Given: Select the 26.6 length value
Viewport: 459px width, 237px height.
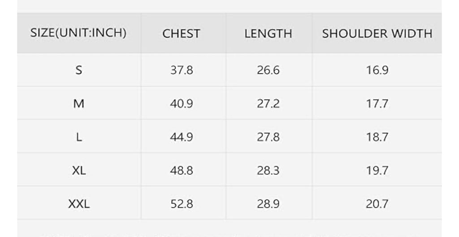Looking at the screenshot, I should click(x=268, y=70).
